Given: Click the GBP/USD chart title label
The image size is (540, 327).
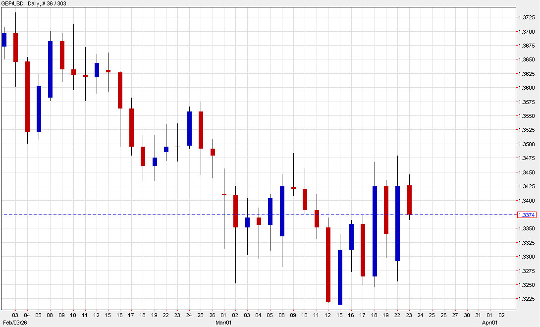Looking at the screenshot, I should click(12, 3).
